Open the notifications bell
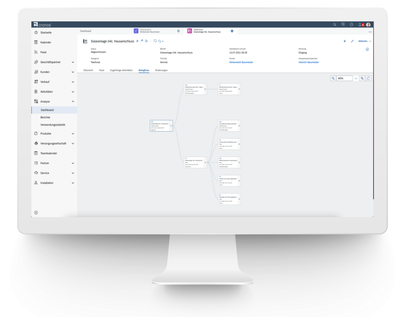This screenshot has height=317, width=409. [x=360, y=25]
